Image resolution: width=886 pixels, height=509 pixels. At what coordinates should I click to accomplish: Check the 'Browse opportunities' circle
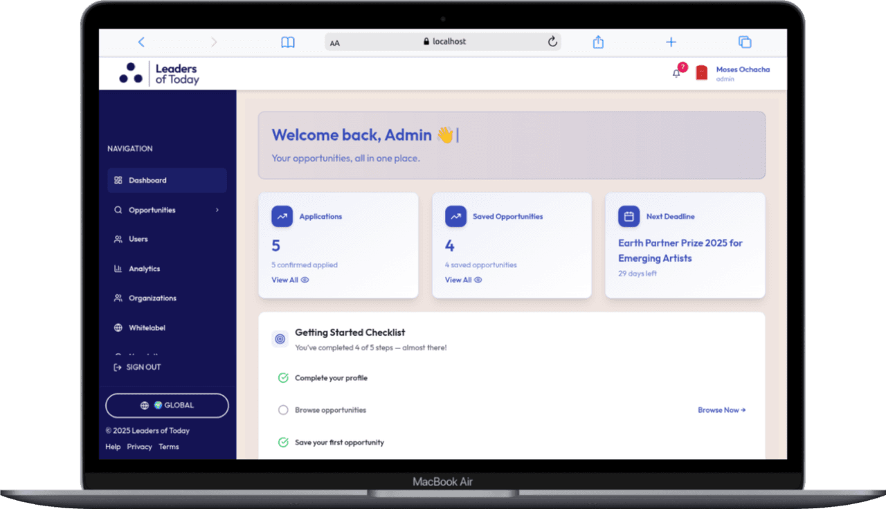tap(283, 410)
